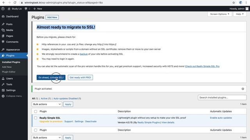Tick the select-all checkbox in the table footer
Screen dimensions: 250x140
click(x=36, y=130)
